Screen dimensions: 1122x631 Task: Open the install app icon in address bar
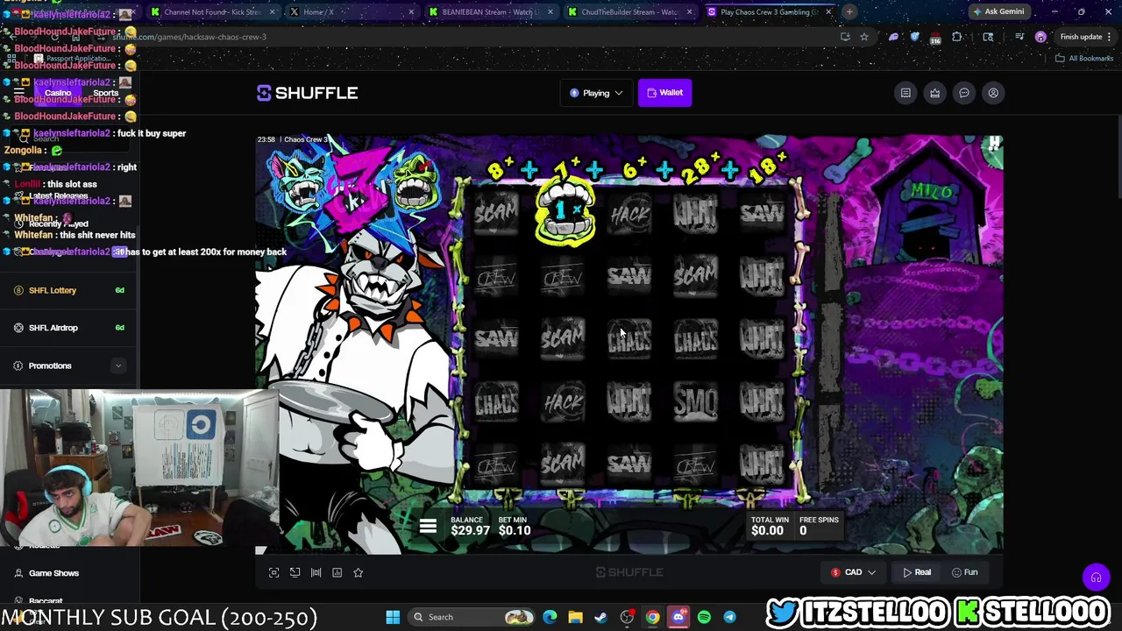845,37
